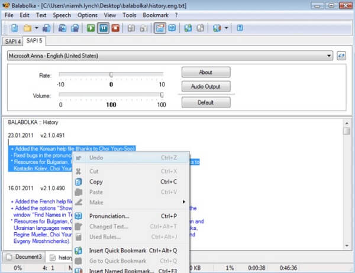Open the Edit menu
The width and height of the screenshot is (355, 273).
coord(24,15)
